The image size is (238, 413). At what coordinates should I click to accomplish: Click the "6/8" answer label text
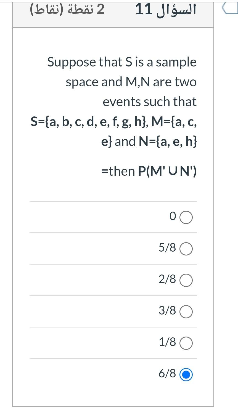pyautogui.click(x=167, y=374)
